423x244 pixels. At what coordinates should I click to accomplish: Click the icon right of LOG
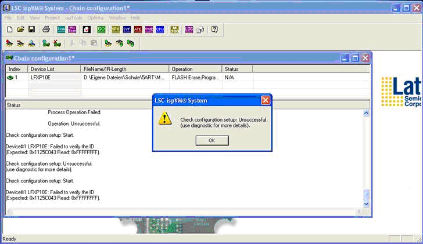(x=200, y=30)
